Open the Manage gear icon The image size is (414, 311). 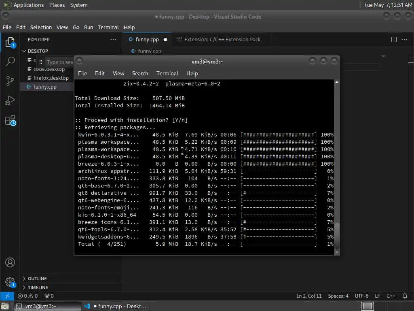(10, 282)
